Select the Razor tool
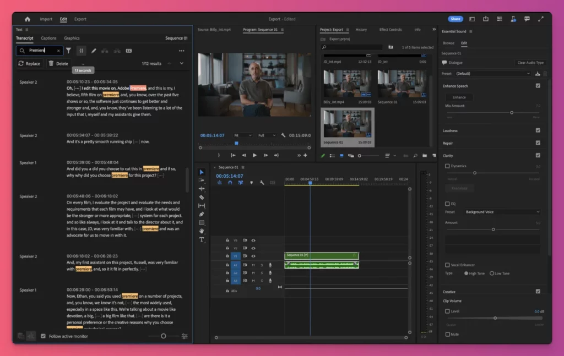Screen dimensions: 564x356 pos(202,197)
